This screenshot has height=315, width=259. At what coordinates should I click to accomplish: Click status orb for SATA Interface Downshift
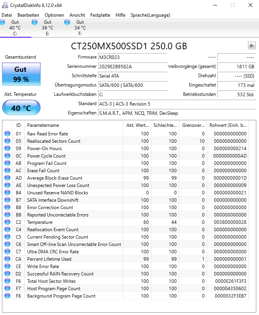[7, 200]
